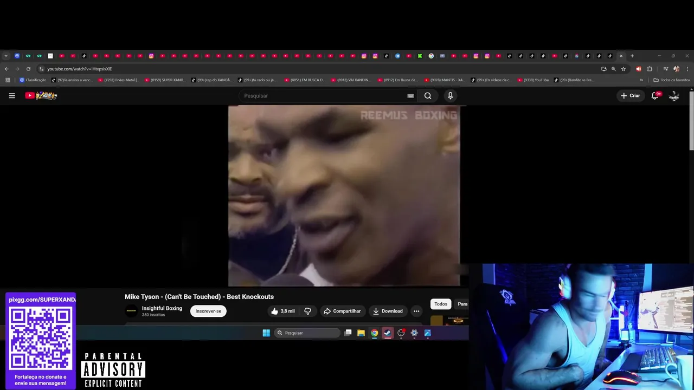Open the zoom magnifier in address bar
Viewport: 694px width, 390px height.
coord(614,69)
